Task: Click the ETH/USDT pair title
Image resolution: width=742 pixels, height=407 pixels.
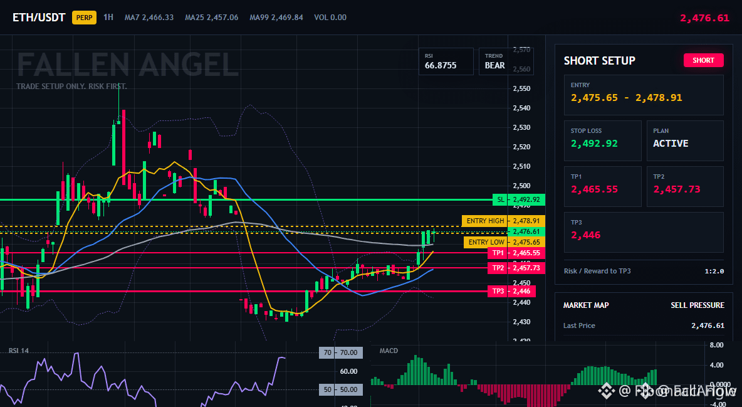Action: coord(39,18)
